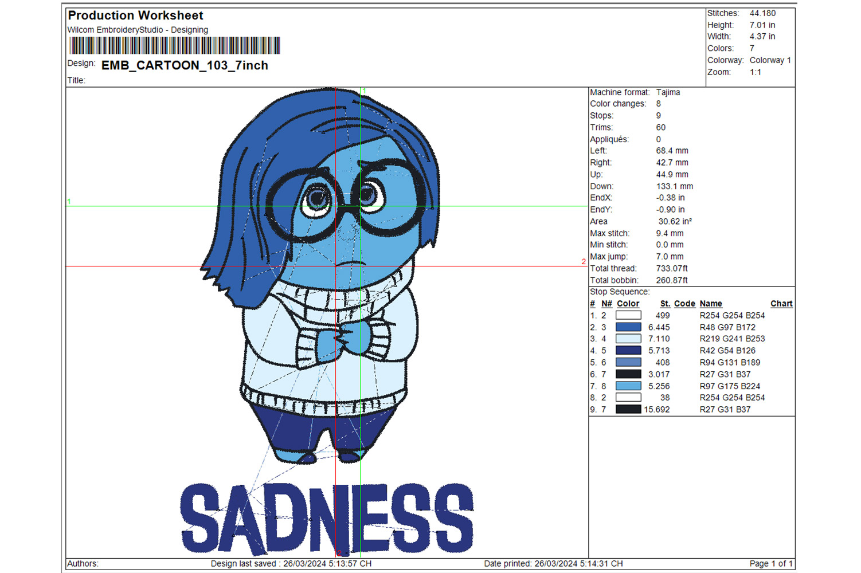Viewport: 861px width, 573px height.
Task: Click the 'Color' column header
Action: point(628,304)
